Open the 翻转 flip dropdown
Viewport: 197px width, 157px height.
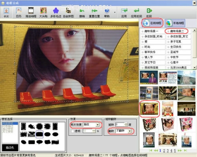pos(130,131)
